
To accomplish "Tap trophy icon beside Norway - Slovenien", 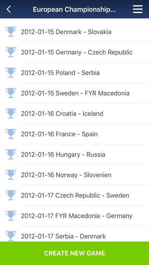I will [x=11, y=175].
